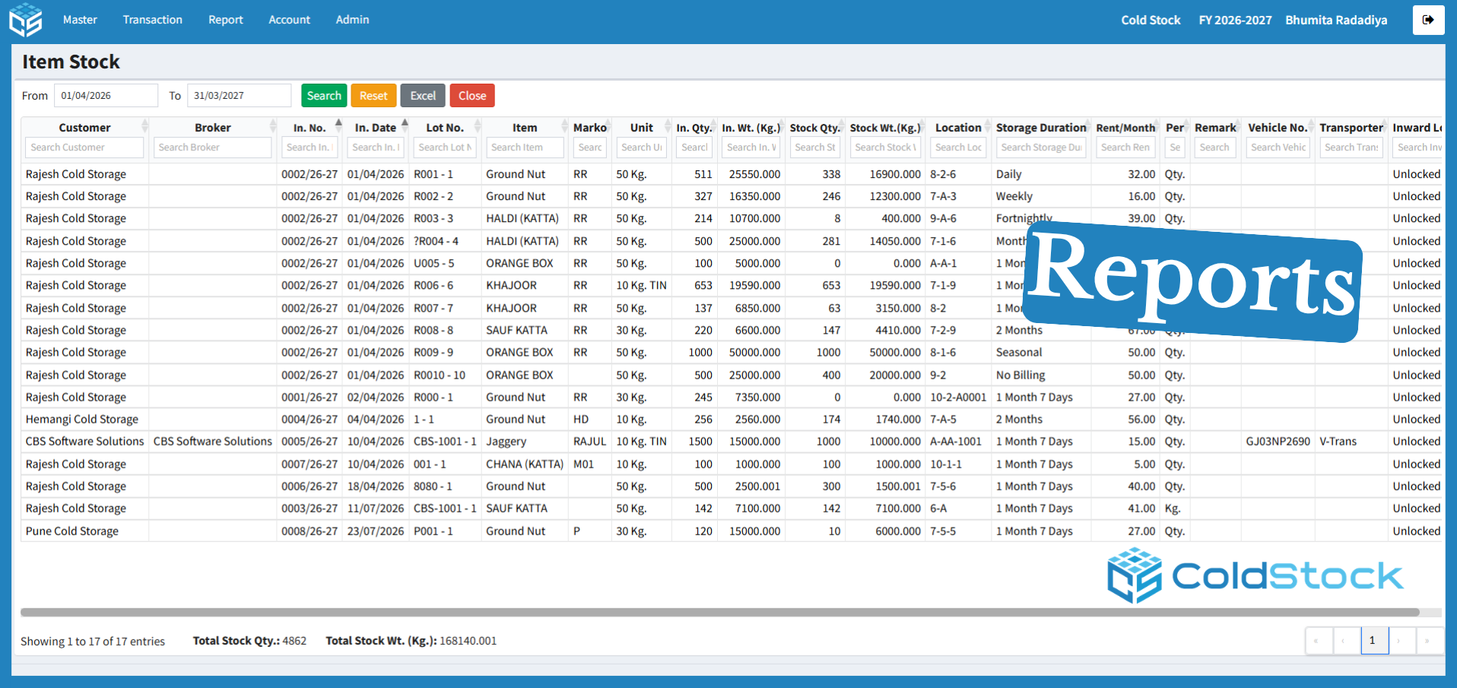
Task: Focus the Search Transporter filter box
Action: 1351,147
